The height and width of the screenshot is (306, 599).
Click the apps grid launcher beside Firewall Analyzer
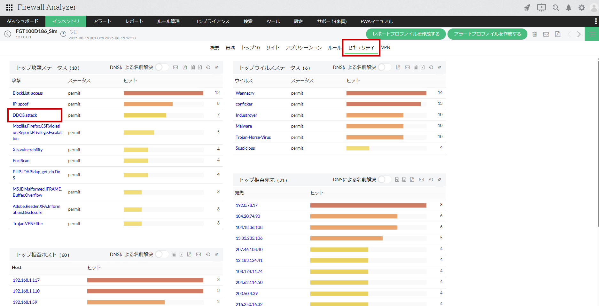pyautogui.click(x=9, y=7)
